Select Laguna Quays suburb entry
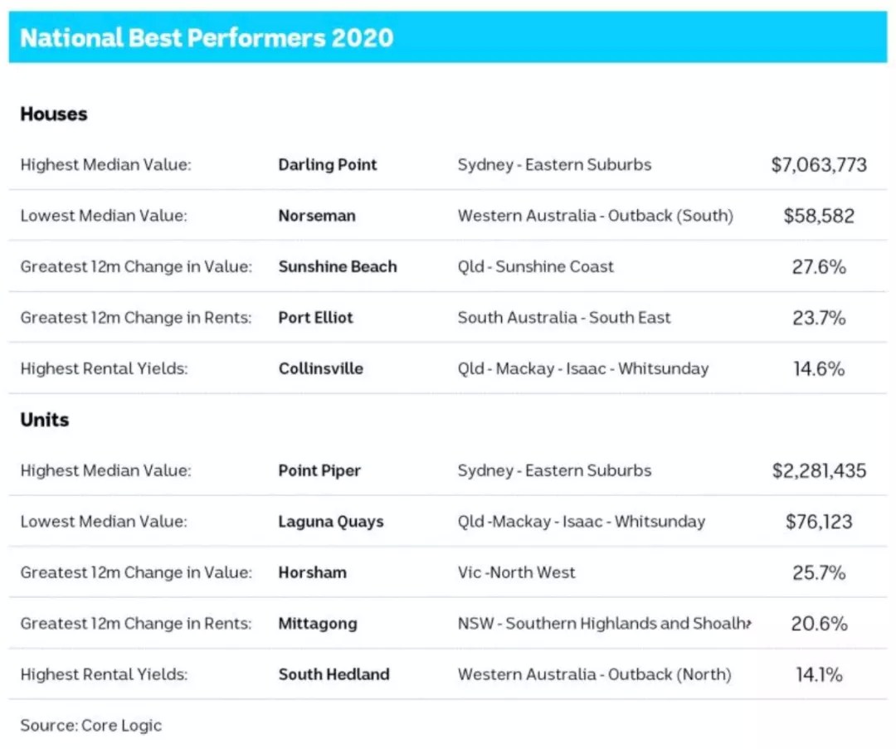The image size is (896, 749). (331, 522)
